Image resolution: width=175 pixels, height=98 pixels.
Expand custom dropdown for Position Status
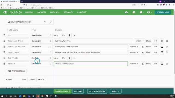tap(134, 47)
